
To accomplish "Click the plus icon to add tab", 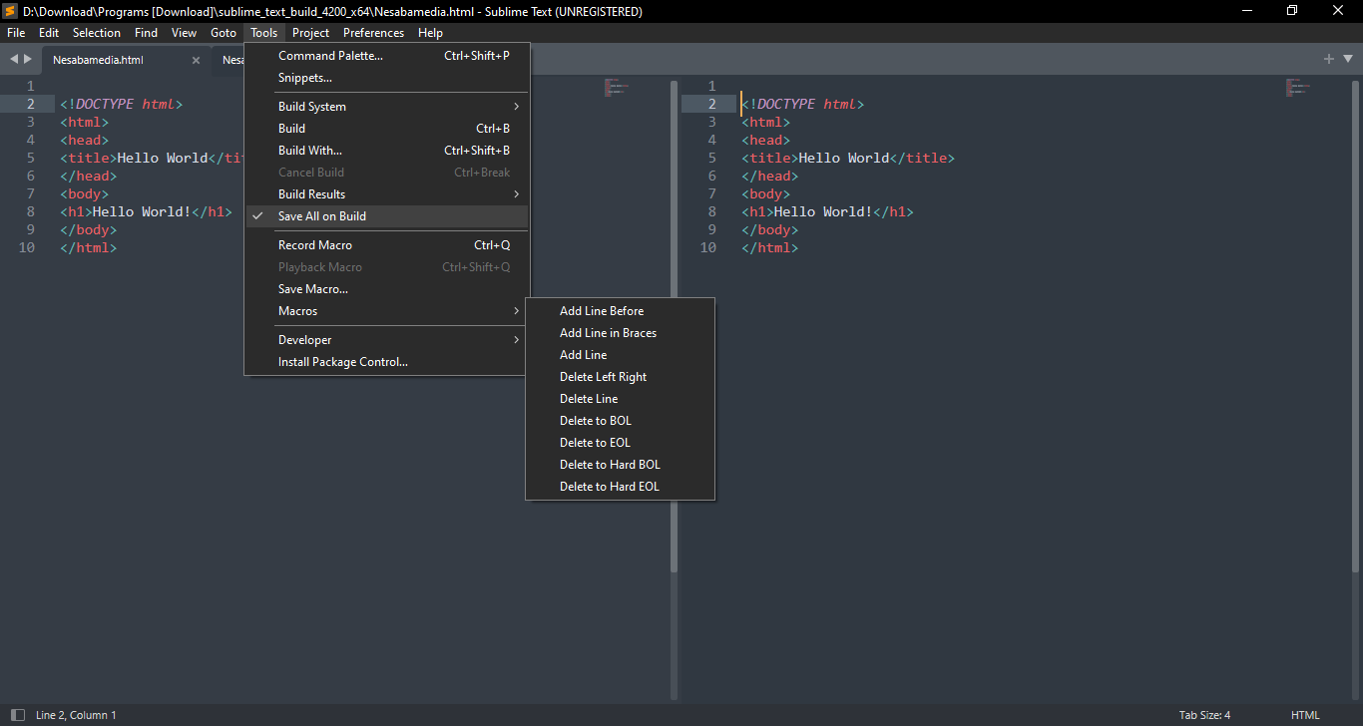I will tap(1328, 59).
